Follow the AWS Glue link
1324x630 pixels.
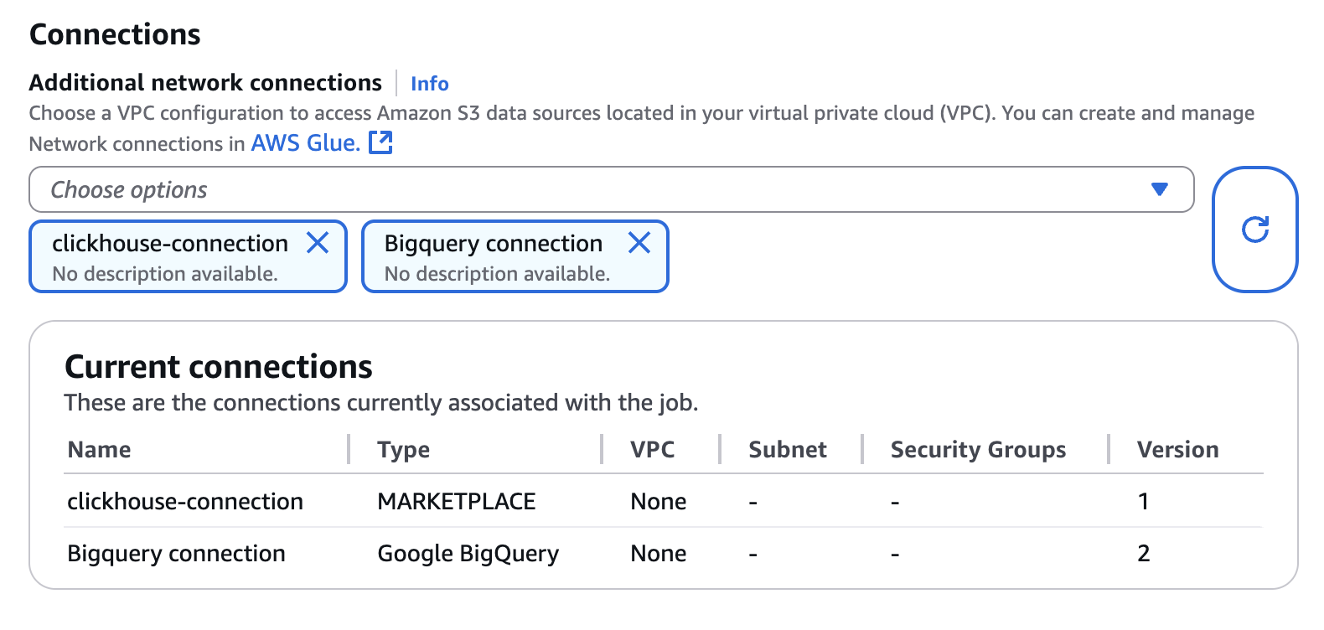point(305,143)
